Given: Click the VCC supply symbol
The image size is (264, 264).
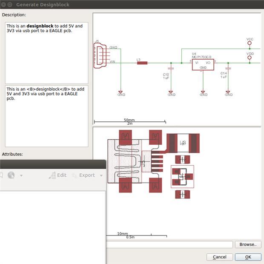Looking at the screenshot, I should point(250,43).
